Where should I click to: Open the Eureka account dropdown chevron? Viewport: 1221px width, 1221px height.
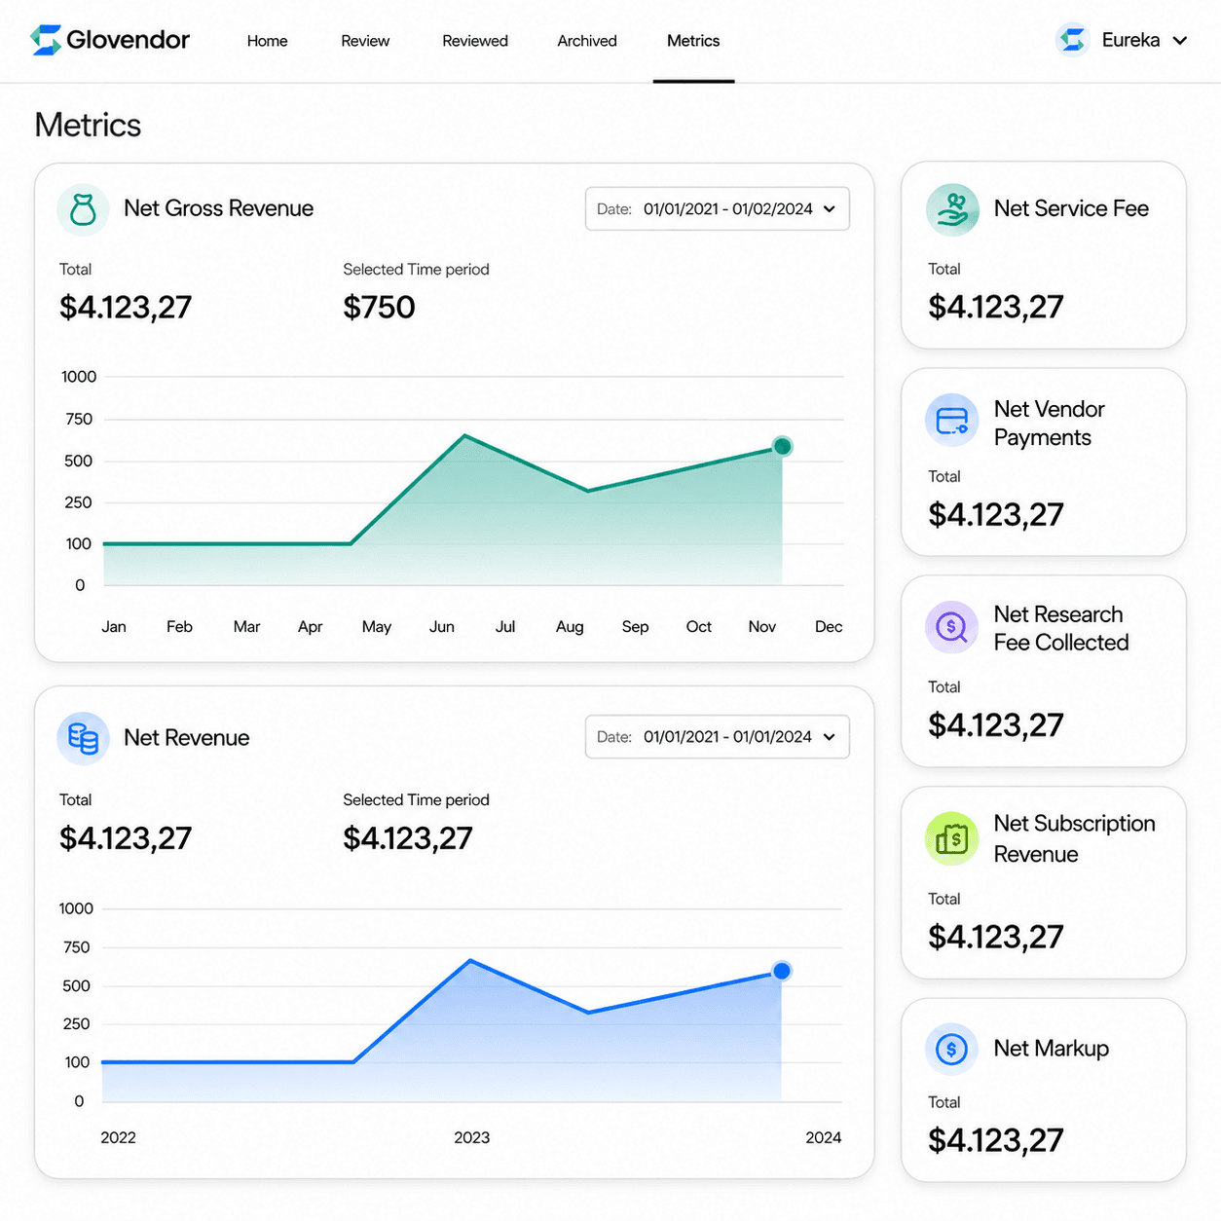click(1180, 41)
